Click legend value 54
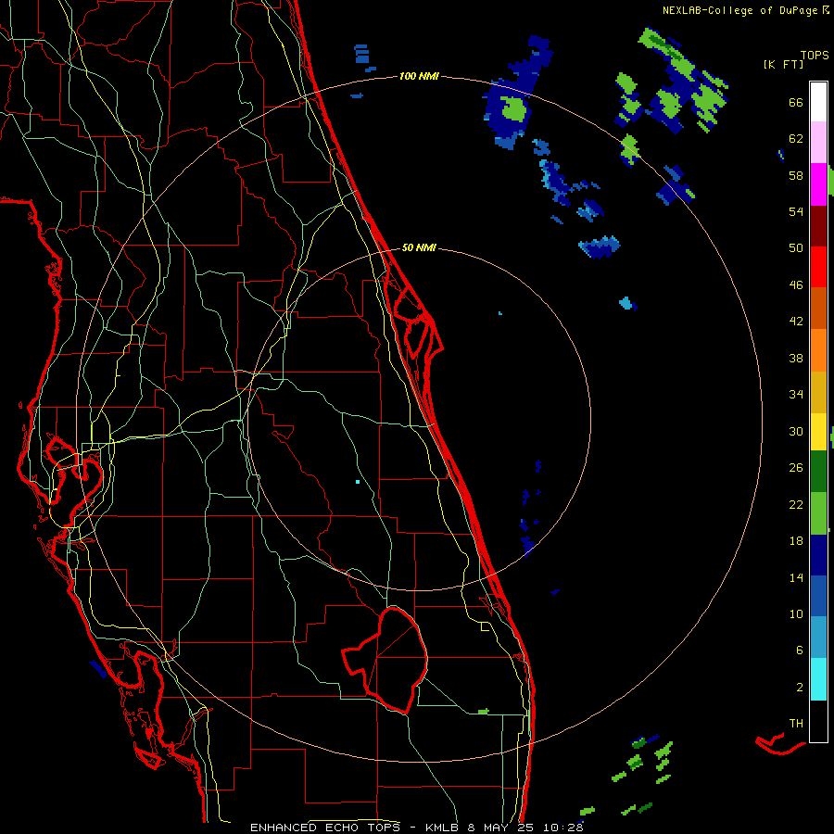834x834 pixels. [796, 211]
